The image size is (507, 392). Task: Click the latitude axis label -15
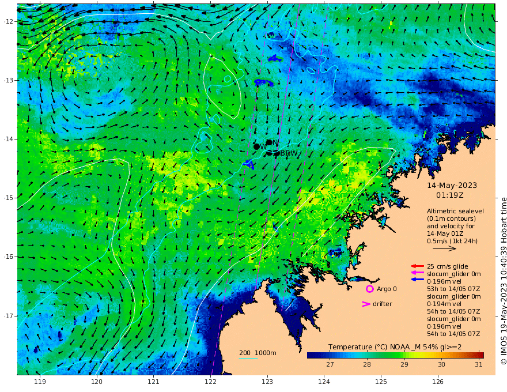pos(9,198)
